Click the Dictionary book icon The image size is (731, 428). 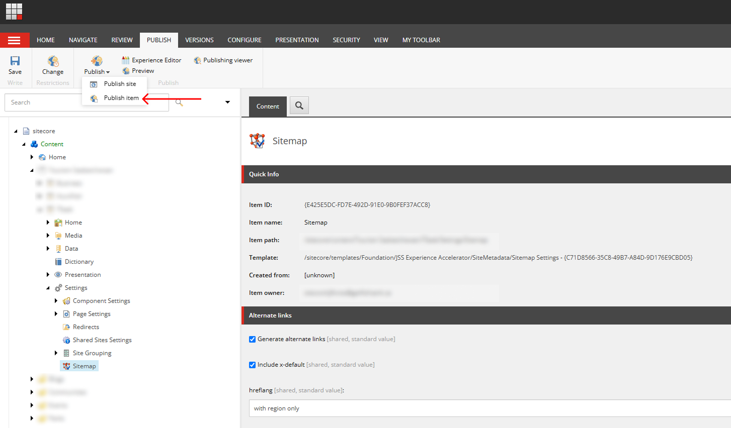pos(58,262)
